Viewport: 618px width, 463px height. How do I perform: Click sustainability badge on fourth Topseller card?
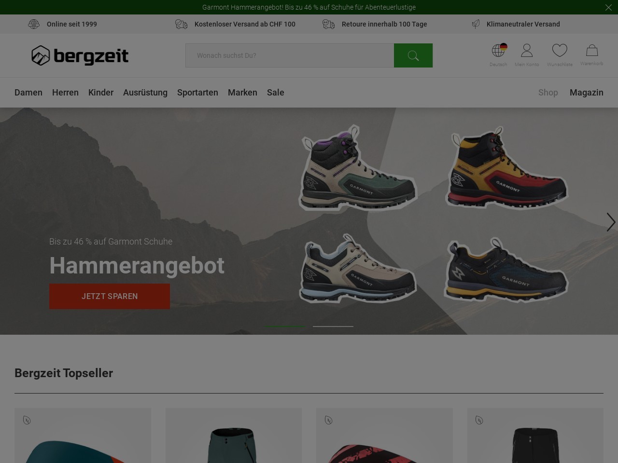click(x=479, y=420)
